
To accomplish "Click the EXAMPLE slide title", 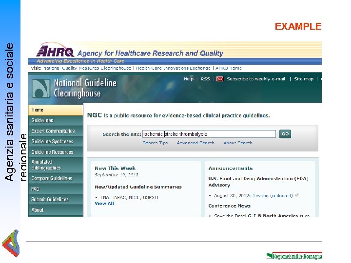I will pos(298,26).
